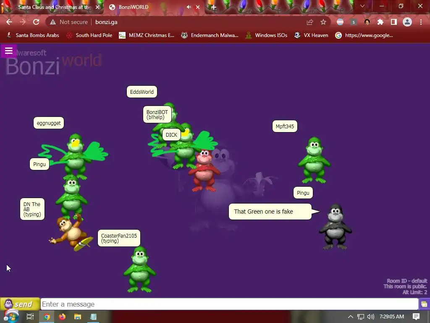
Task: Open Santa Bombs Arabs bookmark
Action: (33, 35)
